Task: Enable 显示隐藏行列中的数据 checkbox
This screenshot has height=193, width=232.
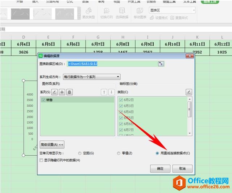Action: pos(41,160)
